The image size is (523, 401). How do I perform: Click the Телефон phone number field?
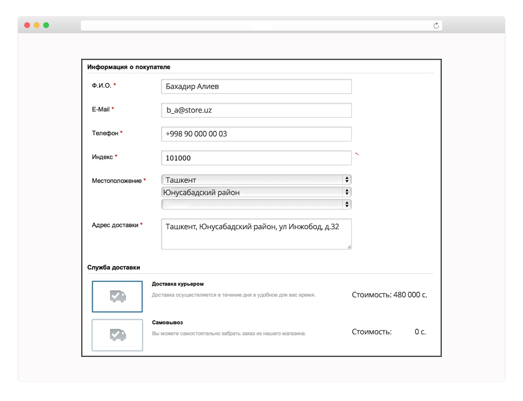coord(256,134)
